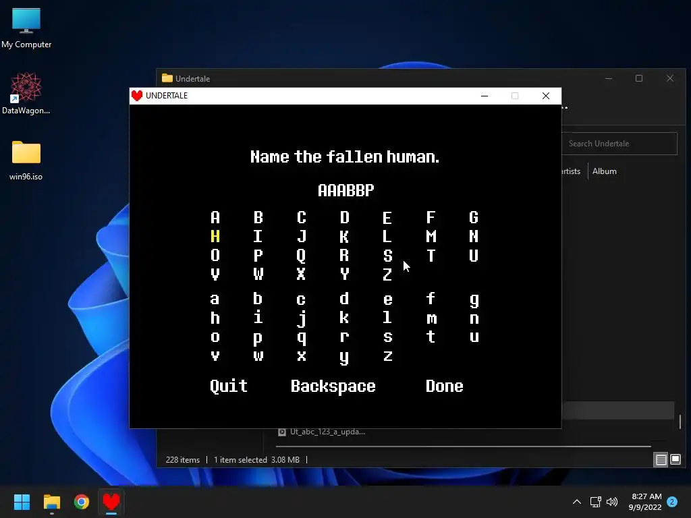691x518 pixels.
Task: Click the explorer vertical scrollbar
Action: 680,422
